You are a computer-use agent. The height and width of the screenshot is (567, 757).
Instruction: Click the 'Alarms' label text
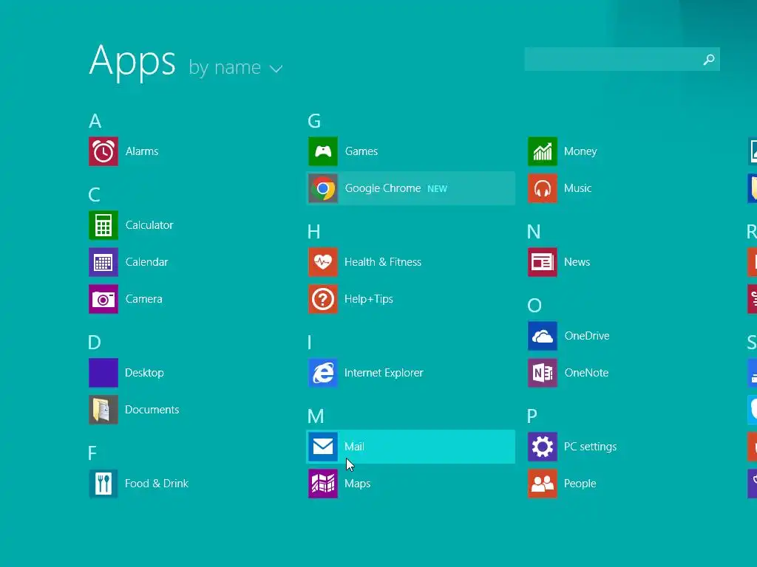tap(142, 151)
